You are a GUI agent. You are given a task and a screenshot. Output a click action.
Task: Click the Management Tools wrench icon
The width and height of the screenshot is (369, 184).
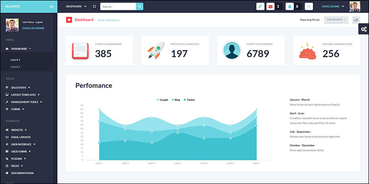pyautogui.click(x=7, y=102)
